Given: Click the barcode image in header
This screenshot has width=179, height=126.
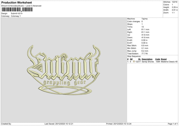Looking at the screenshot, I should [x=17, y=10].
